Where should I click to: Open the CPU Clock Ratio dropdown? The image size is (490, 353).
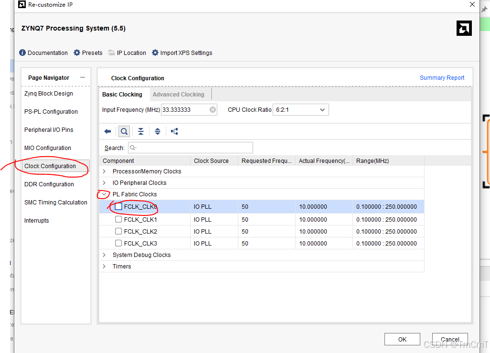coord(300,110)
